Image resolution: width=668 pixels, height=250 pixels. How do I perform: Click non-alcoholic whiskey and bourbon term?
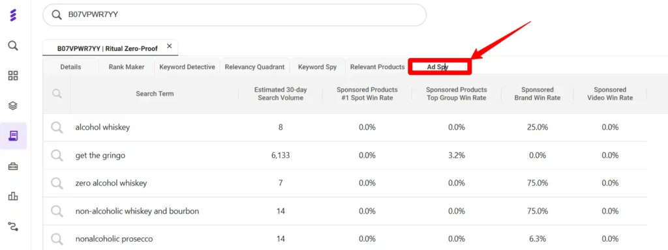[x=137, y=212]
